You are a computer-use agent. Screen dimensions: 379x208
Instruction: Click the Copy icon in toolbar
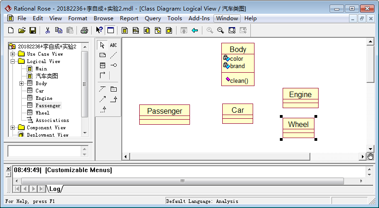click(59, 30)
